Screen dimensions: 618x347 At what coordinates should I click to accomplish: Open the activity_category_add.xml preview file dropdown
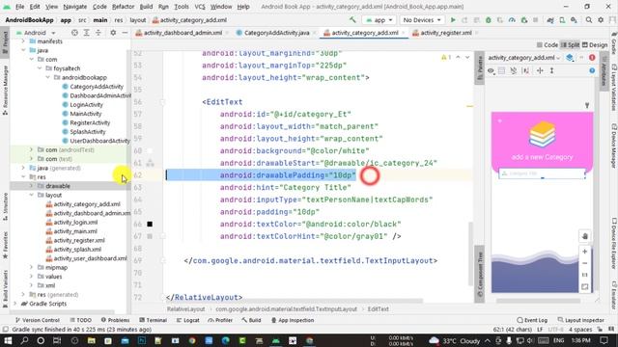[524, 58]
